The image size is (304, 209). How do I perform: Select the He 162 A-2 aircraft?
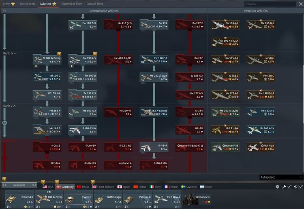pyautogui.click(x=83, y=112)
